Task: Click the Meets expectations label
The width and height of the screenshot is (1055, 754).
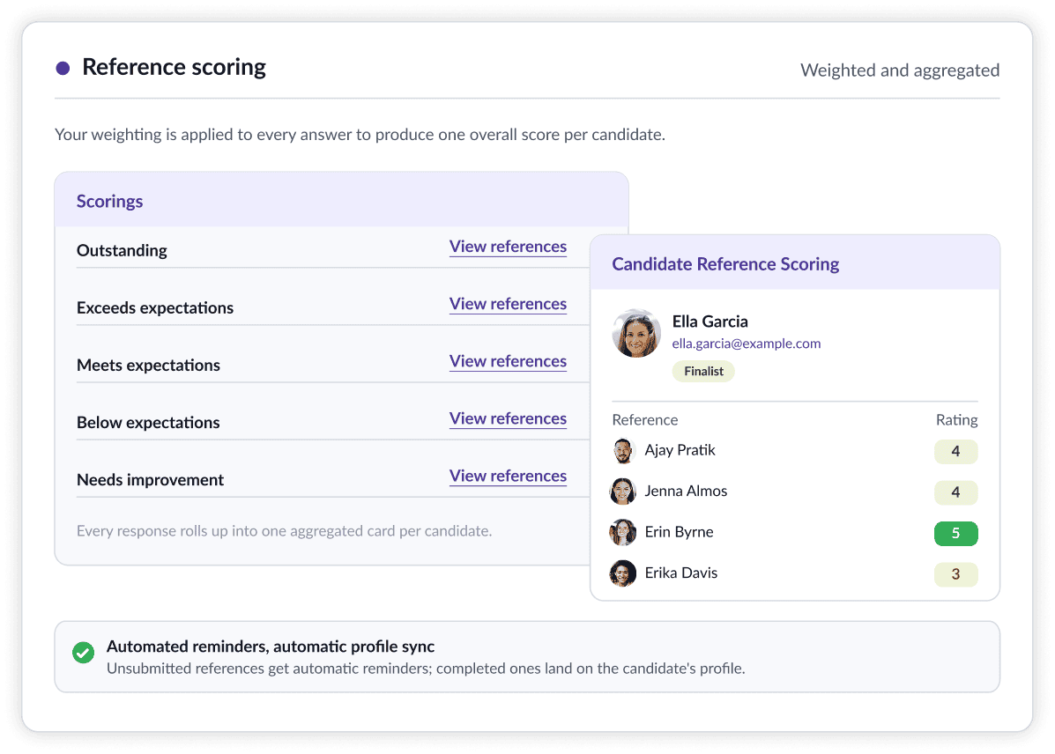Action: point(148,366)
